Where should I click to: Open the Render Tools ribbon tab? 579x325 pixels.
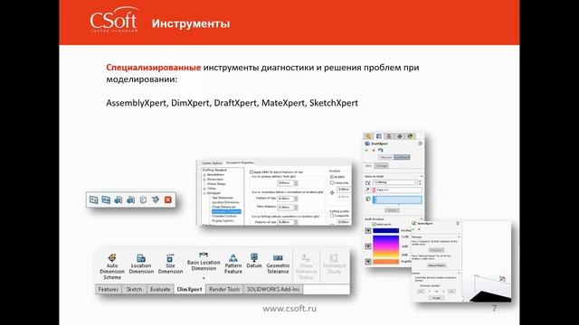(x=224, y=289)
